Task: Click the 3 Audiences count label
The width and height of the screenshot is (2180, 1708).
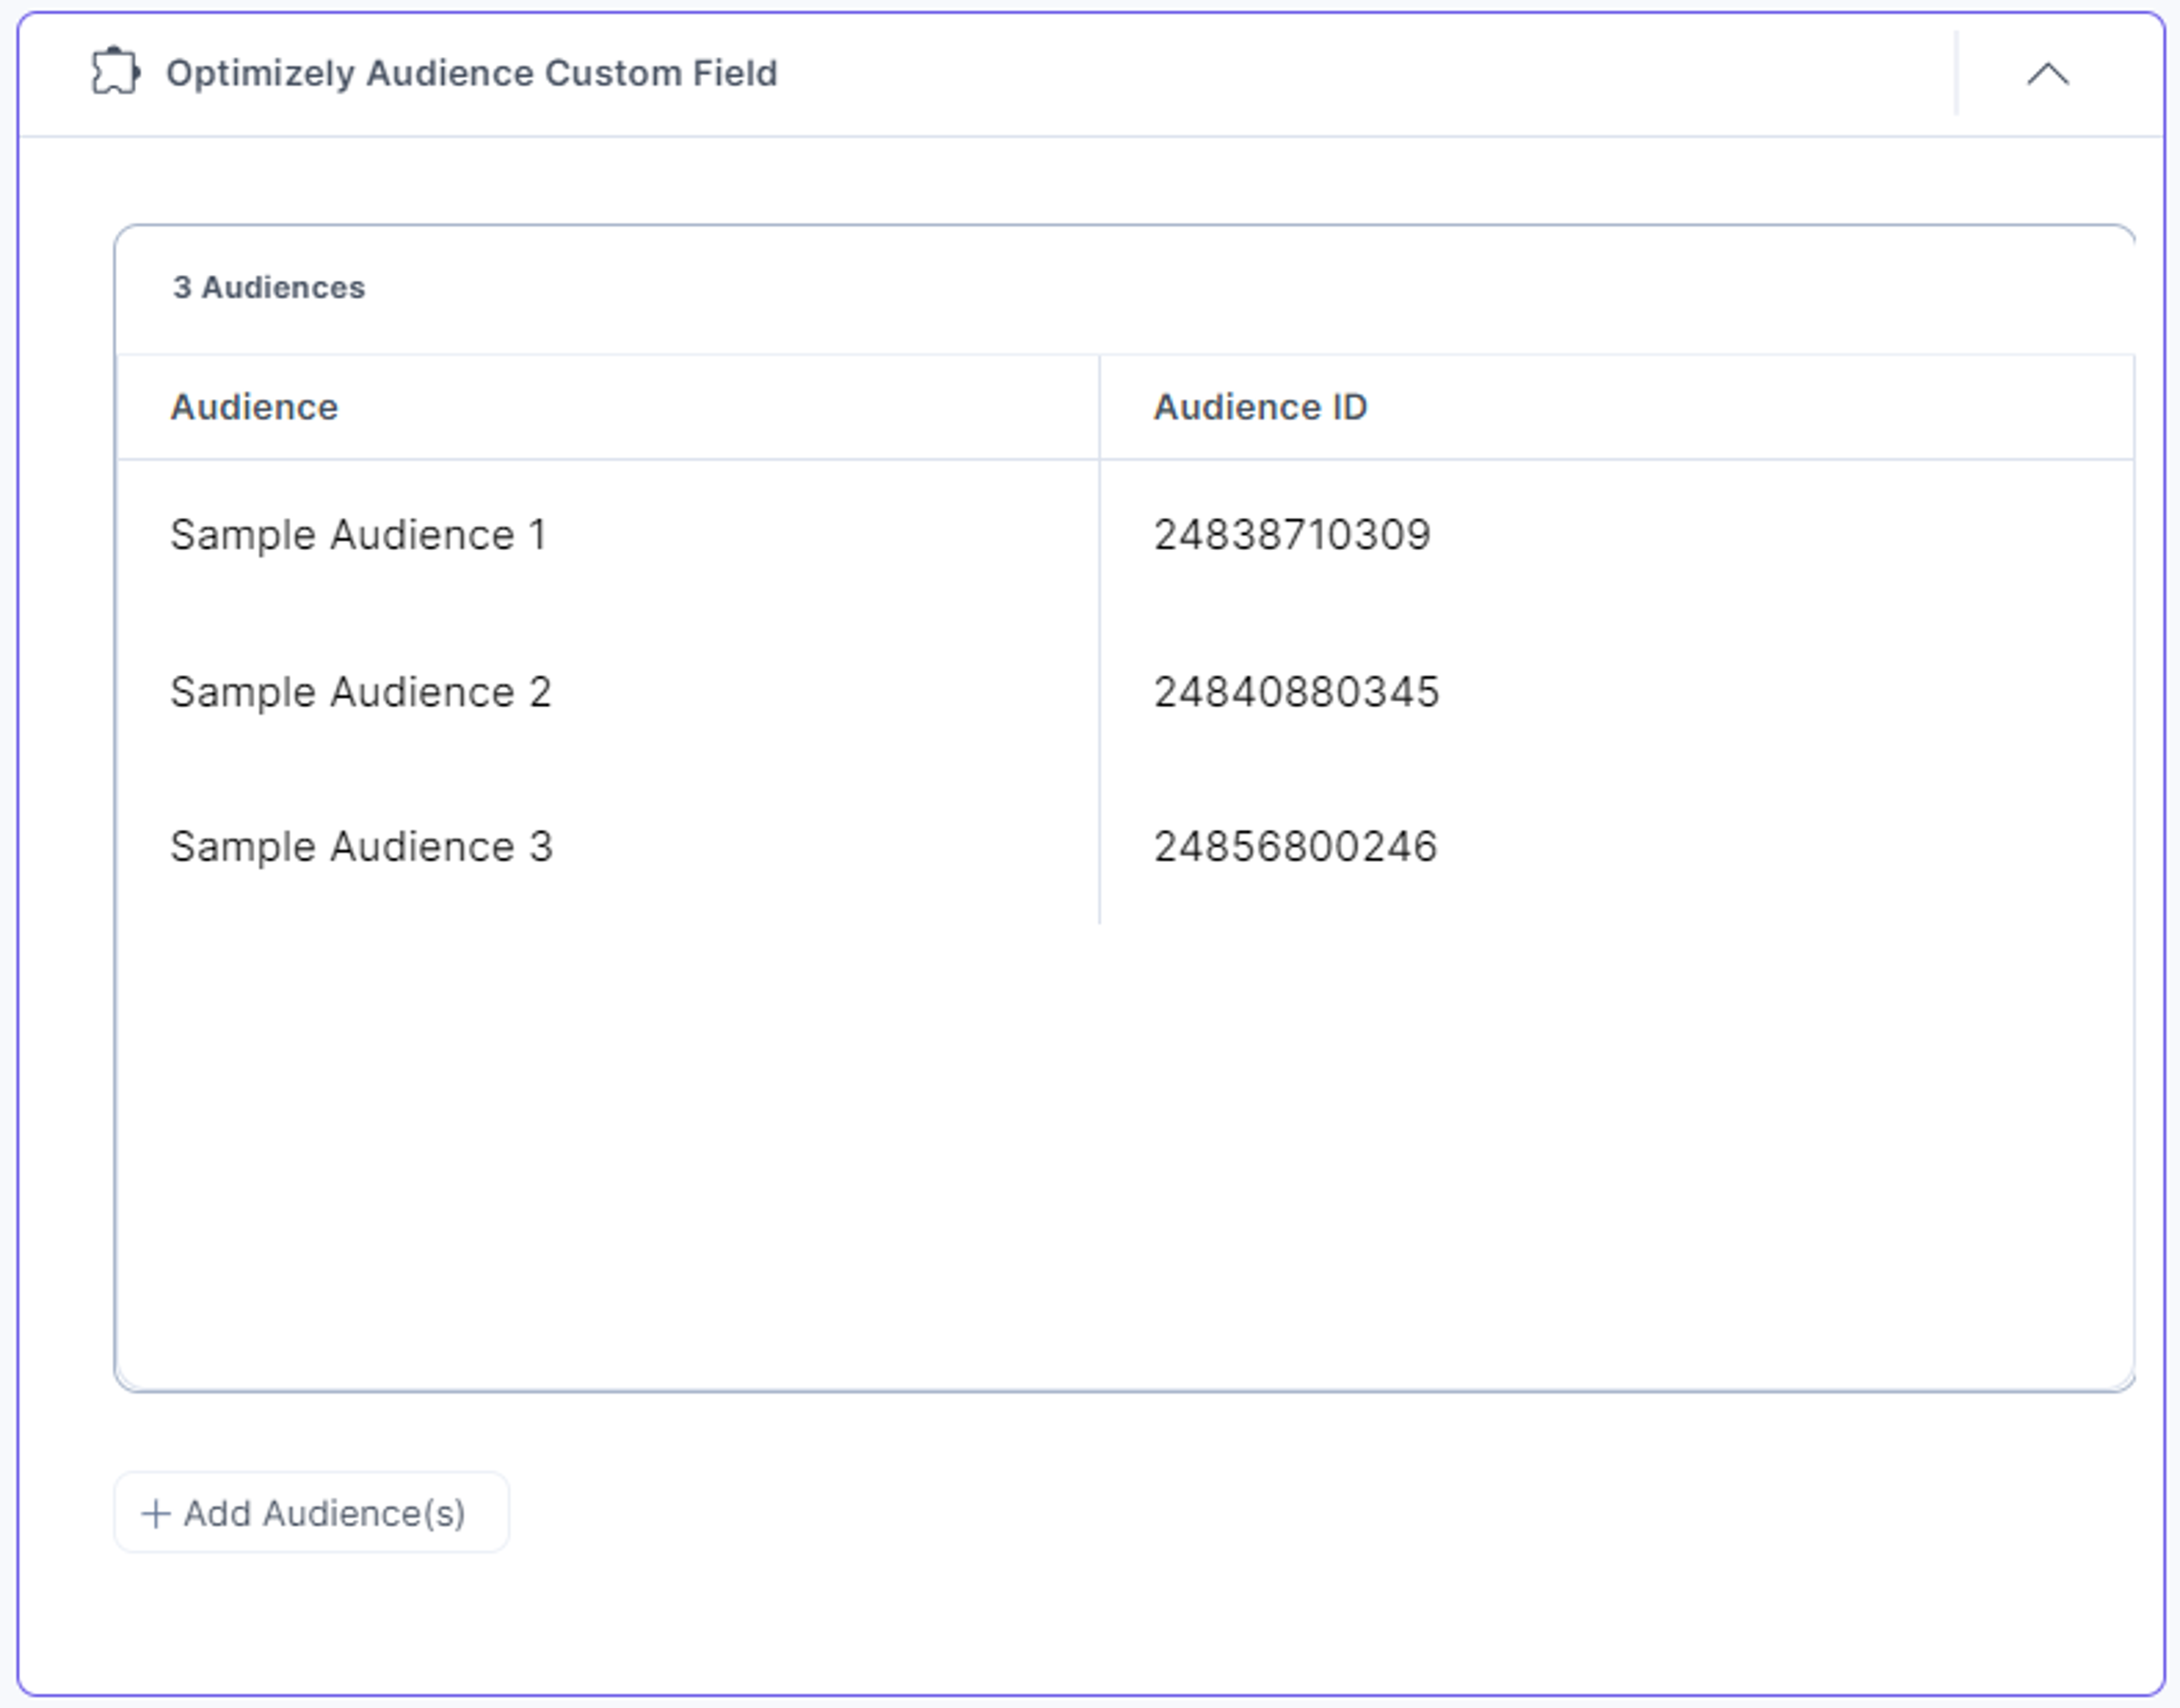Action: 269,288
